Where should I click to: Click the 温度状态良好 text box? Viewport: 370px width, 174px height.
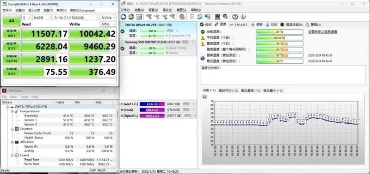[x=283, y=75]
